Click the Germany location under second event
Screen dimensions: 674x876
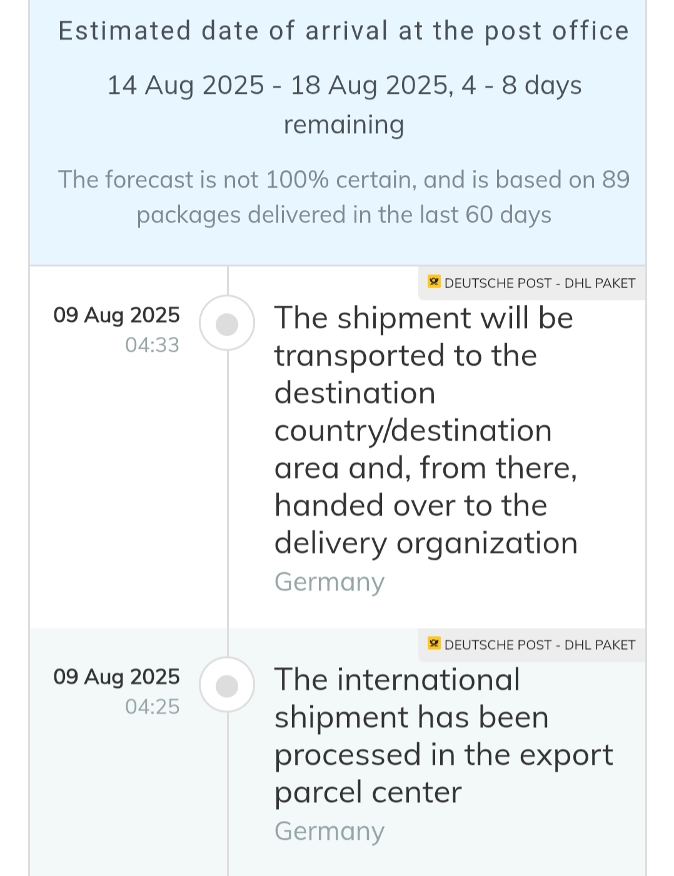329,831
